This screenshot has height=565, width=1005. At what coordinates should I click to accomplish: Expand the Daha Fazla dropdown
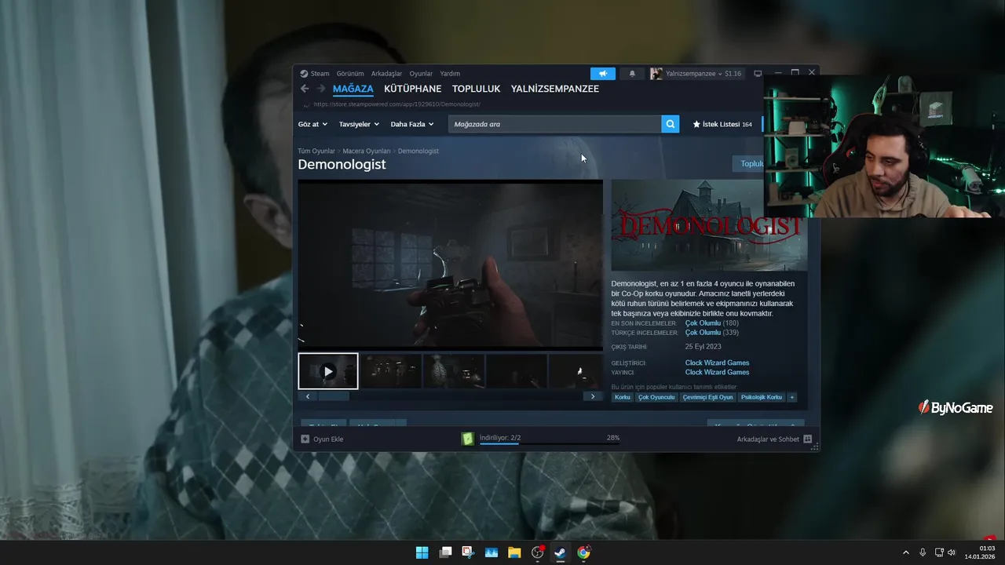(412, 124)
